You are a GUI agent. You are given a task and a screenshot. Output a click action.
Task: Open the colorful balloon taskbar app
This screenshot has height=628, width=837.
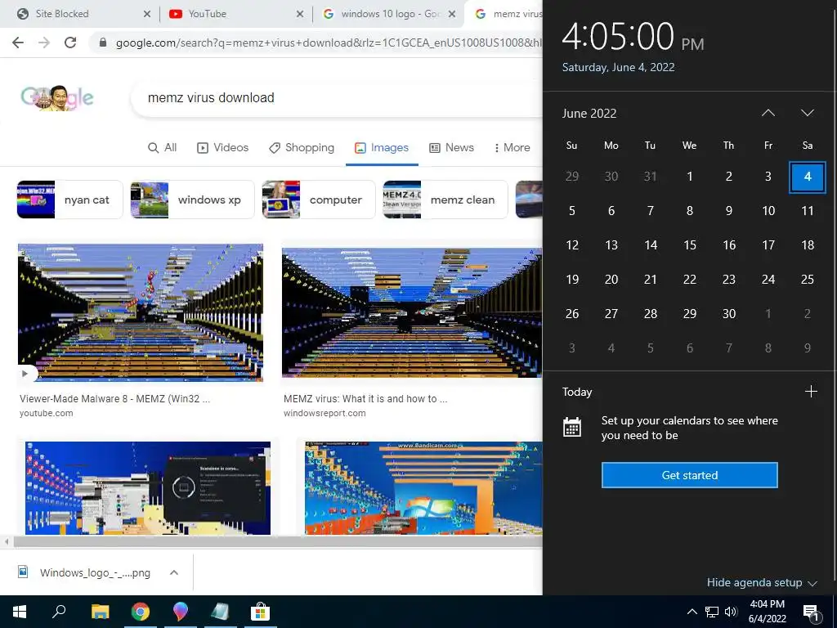click(x=181, y=612)
